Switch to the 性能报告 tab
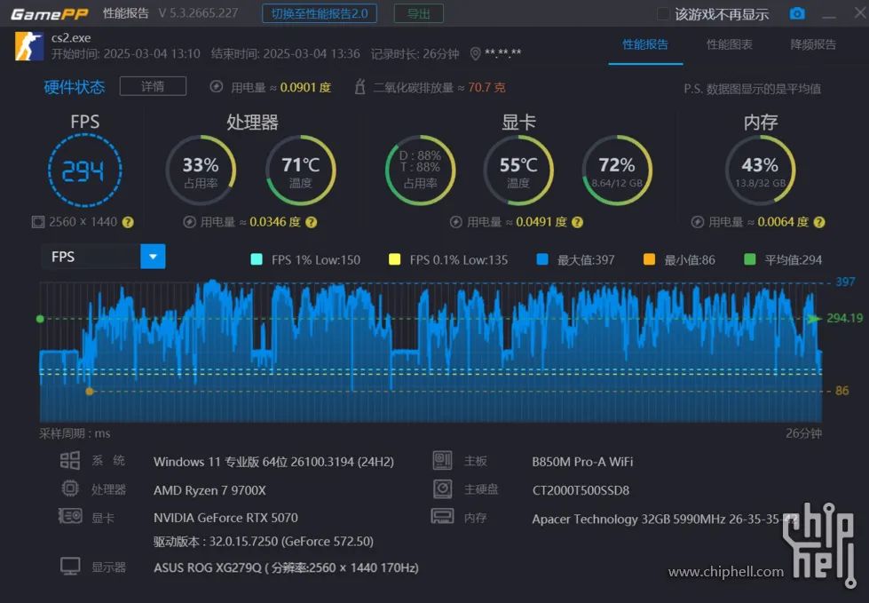 click(645, 44)
